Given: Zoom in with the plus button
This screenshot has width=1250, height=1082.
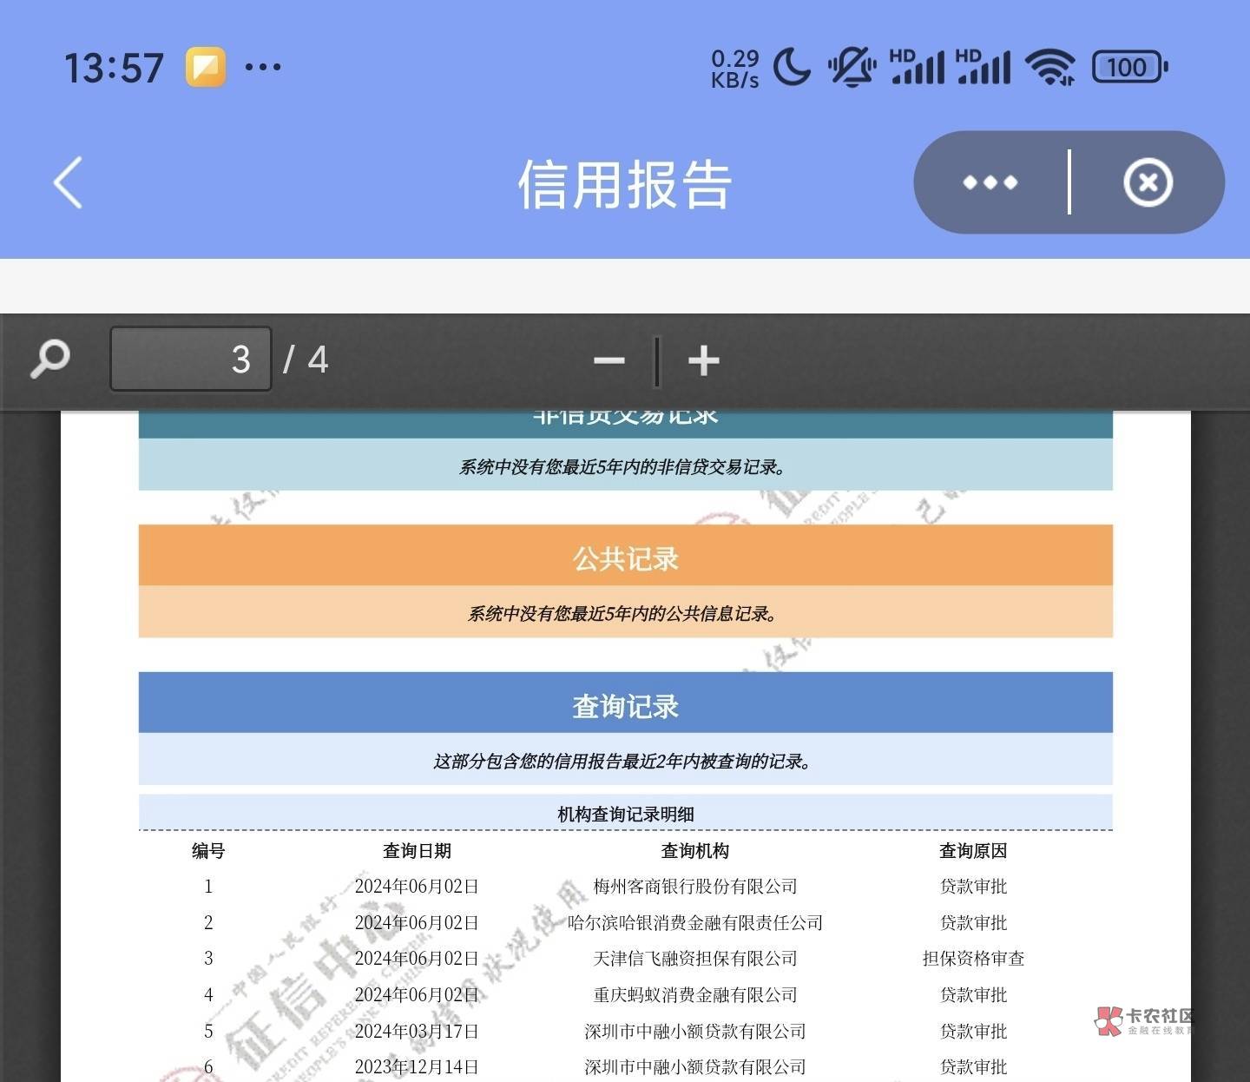Looking at the screenshot, I should (x=703, y=360).
